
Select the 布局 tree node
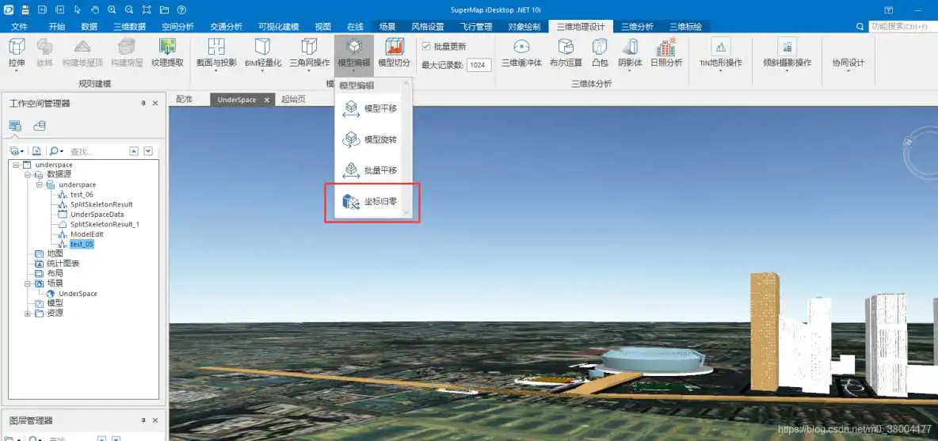(55, 273)
